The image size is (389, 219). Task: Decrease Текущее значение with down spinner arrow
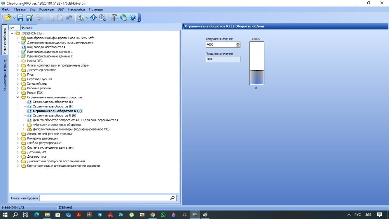(238, 46)
